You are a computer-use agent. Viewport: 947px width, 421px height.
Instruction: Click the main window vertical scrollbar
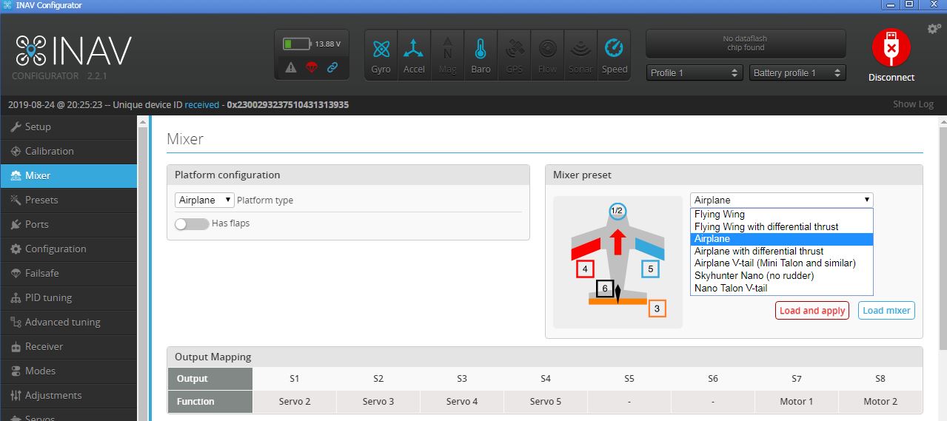pos(942,237)
